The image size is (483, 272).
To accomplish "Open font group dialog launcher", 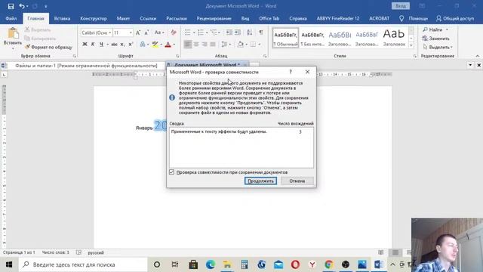I will coord(177,56).
